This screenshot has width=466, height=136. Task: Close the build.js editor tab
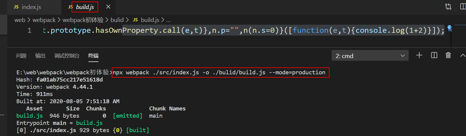pyautogui.click(x=108, y=7)
